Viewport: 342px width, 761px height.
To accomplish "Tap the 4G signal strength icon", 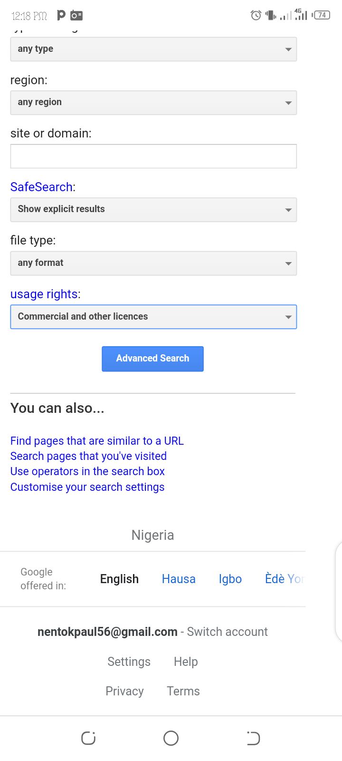I will tap(301, 15).
